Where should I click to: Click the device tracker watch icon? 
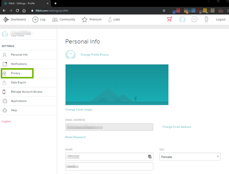click(x=206, y=19)
